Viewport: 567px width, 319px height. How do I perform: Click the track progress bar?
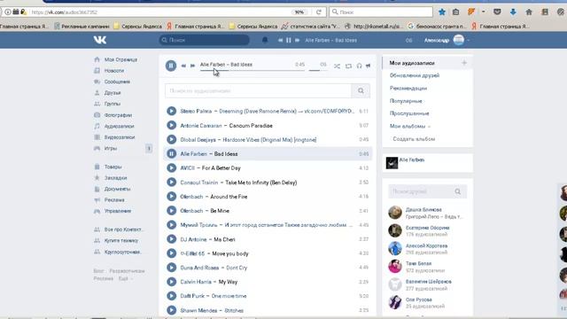tap(252, 70)
